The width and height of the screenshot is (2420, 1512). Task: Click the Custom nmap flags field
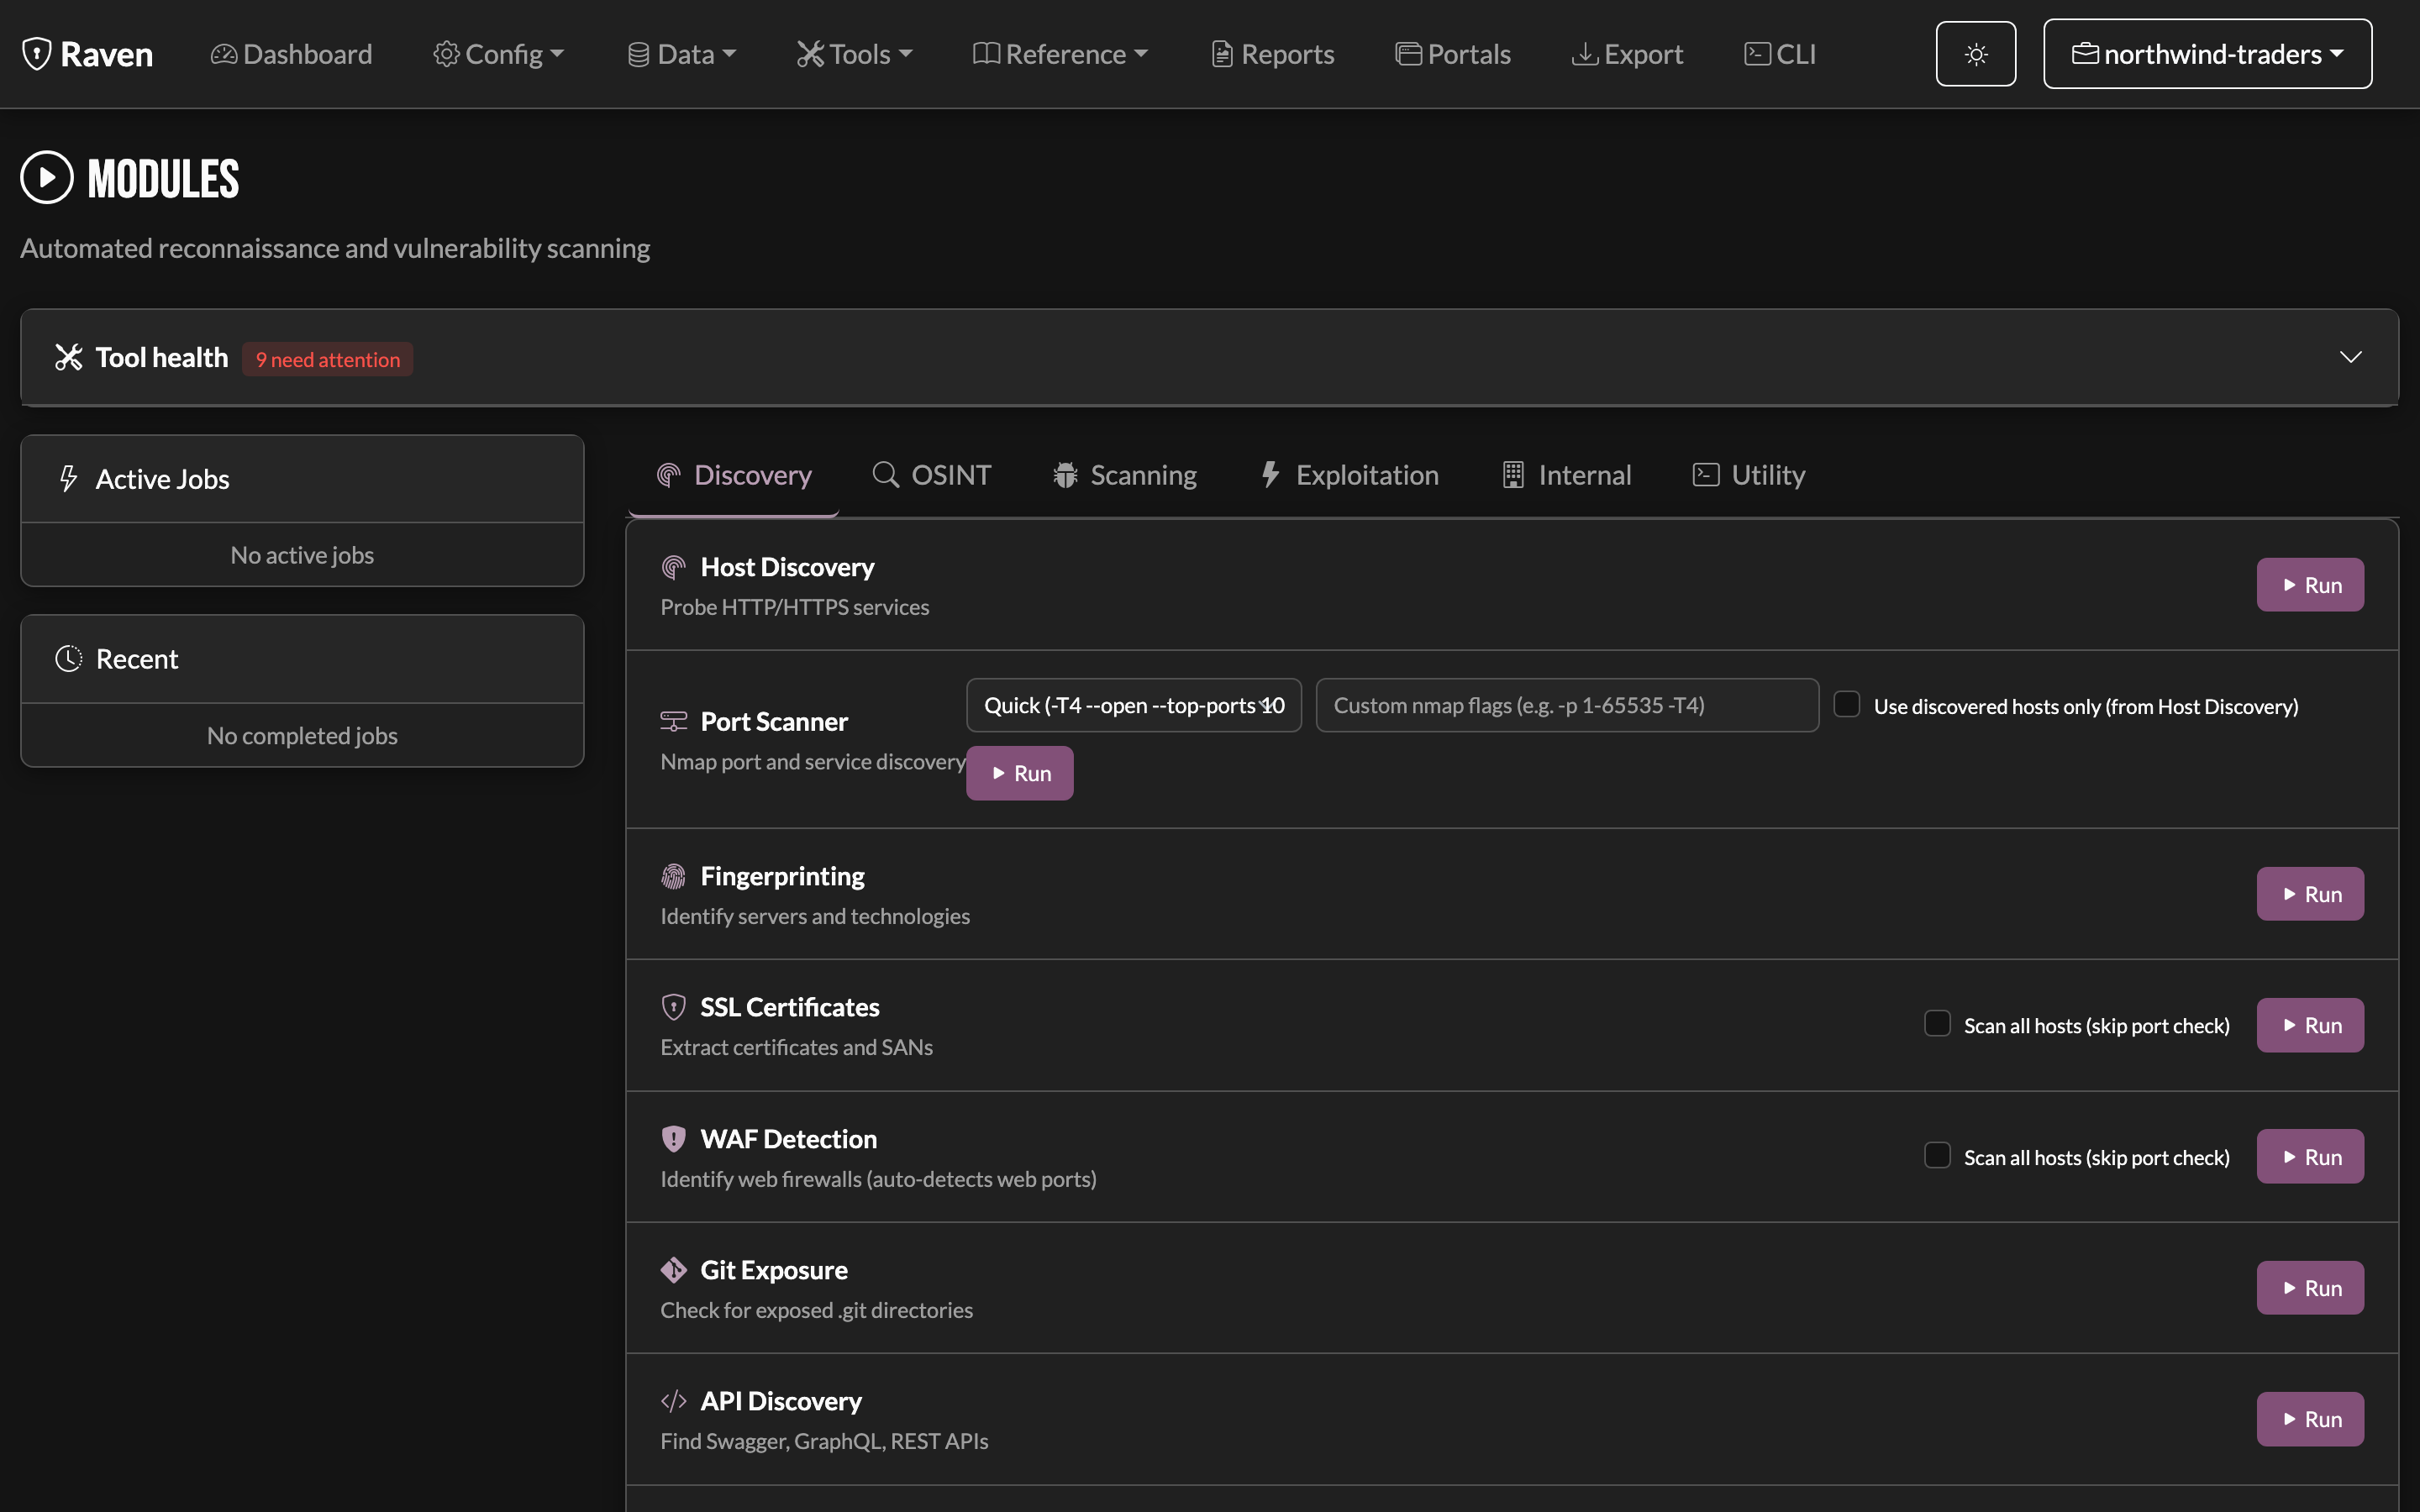1567,705
